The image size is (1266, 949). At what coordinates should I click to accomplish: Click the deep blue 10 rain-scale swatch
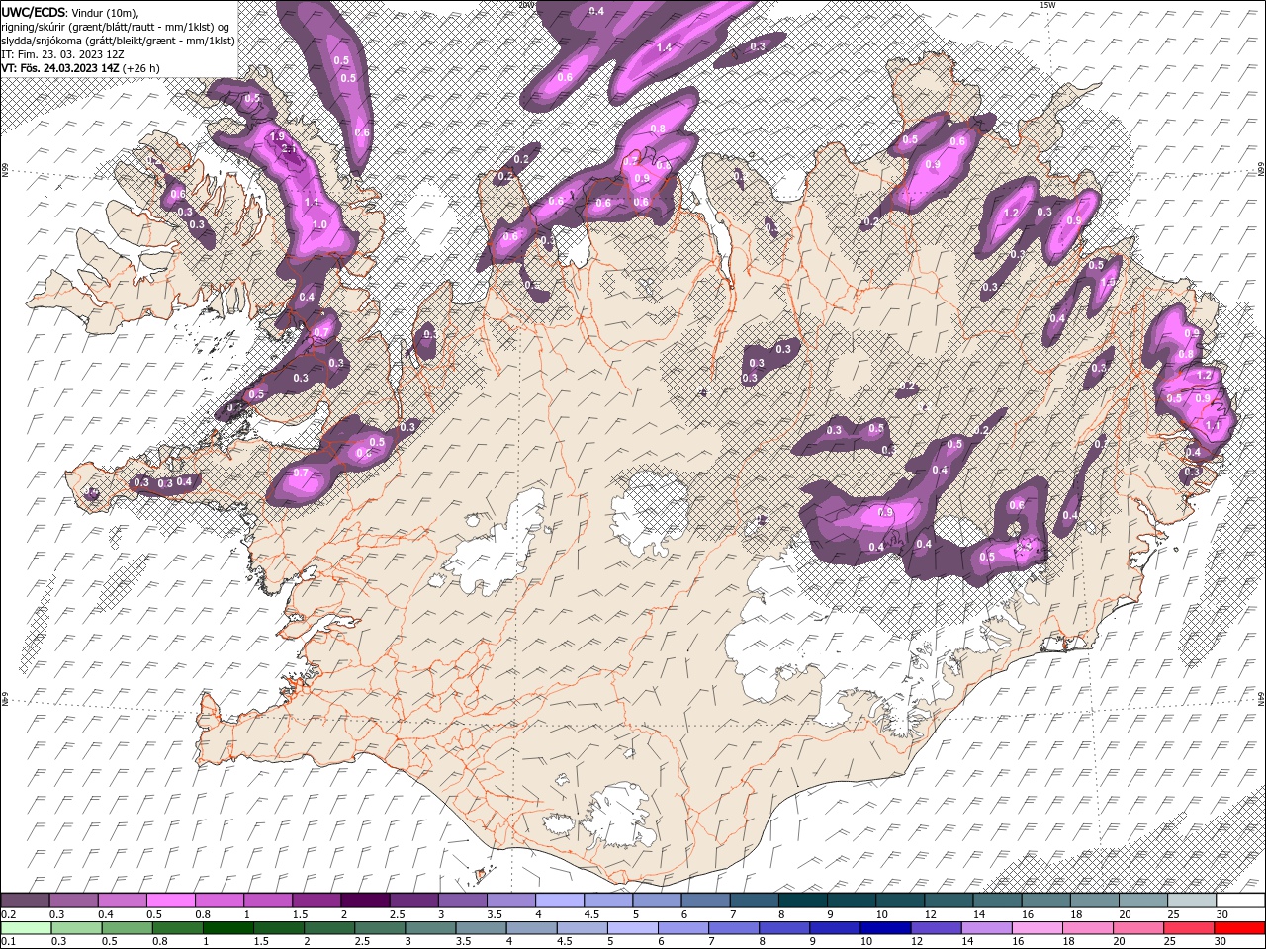(x=885, y=928)
